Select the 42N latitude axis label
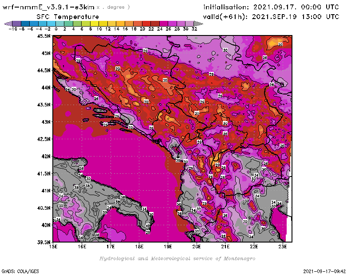355x274 pixels. (x=46, y=157)
